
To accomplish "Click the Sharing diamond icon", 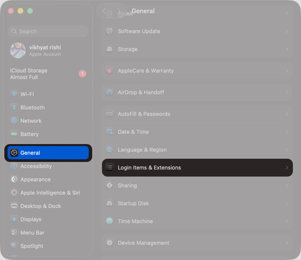I will [110, 185].
